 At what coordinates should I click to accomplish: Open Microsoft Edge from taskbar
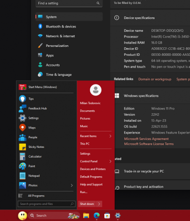click(97, 216)
